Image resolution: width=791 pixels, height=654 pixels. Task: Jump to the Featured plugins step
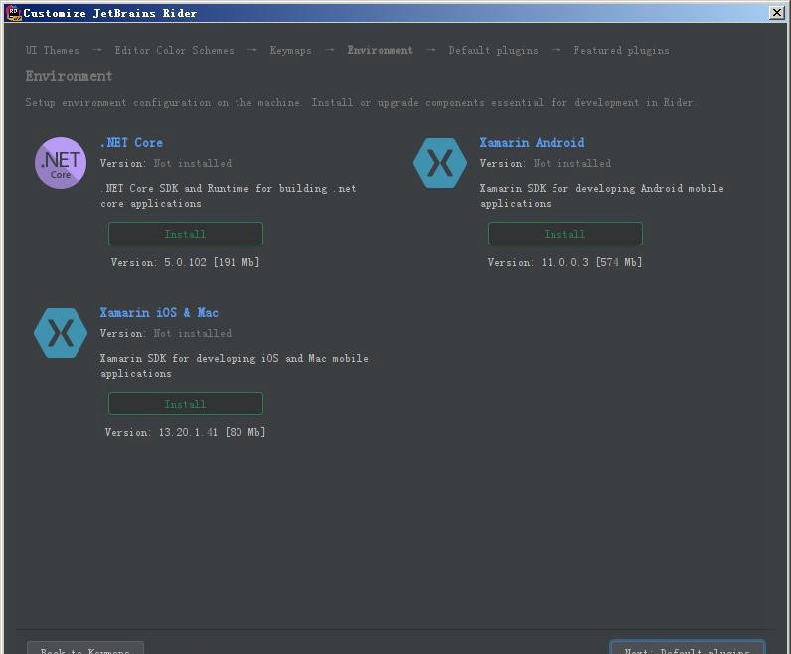tap(621, 50)
